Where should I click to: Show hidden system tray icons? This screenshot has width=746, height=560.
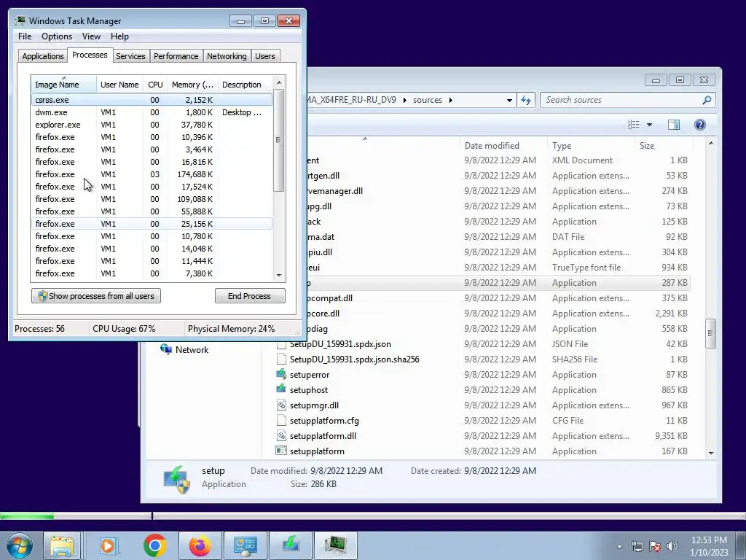(x=619, y=546)
